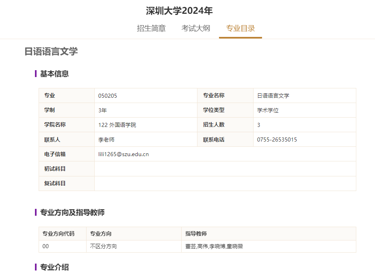Click the email lili1265@szu.edu.cn
The height and width of the screenshot is (279, 375).
(124, 154)
